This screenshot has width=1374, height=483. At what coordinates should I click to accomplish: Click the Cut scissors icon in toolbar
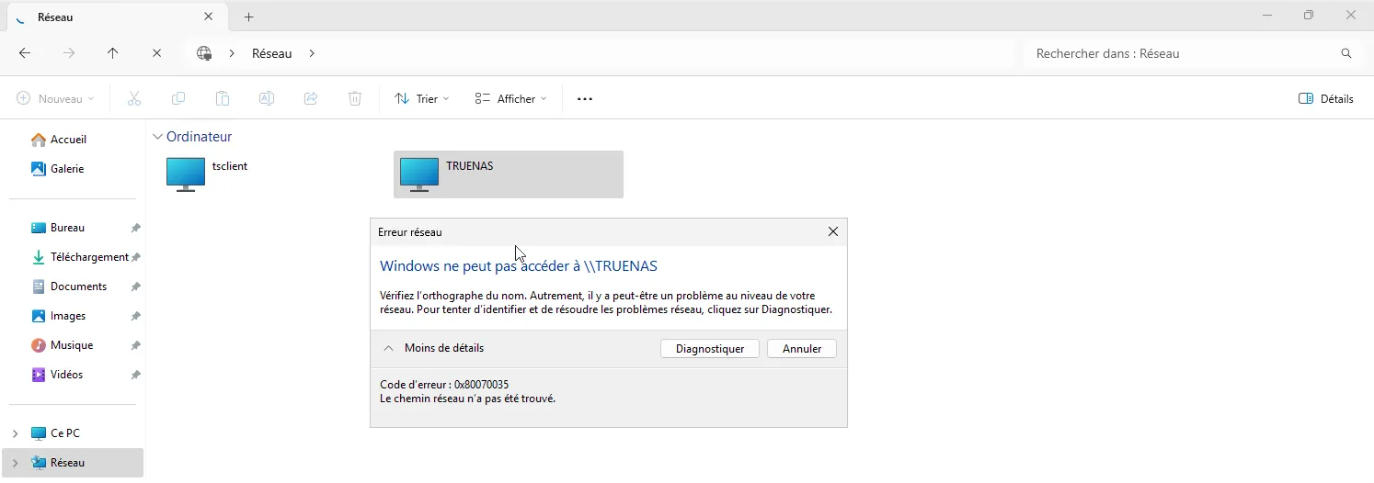click(x=134, y=99)
